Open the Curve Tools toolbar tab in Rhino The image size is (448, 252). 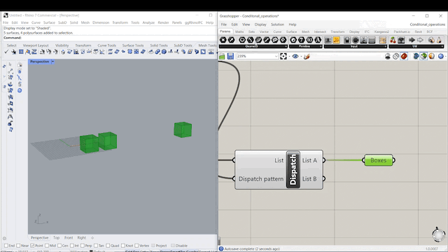coord(107,45)
